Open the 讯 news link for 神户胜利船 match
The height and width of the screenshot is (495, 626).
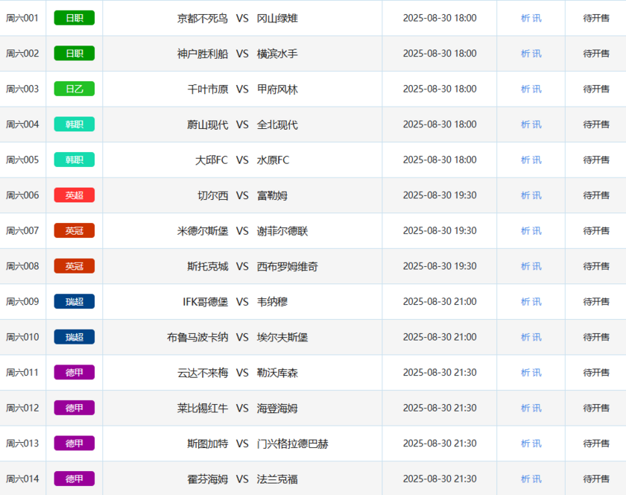pyautogui.click(x=537, y=54)
